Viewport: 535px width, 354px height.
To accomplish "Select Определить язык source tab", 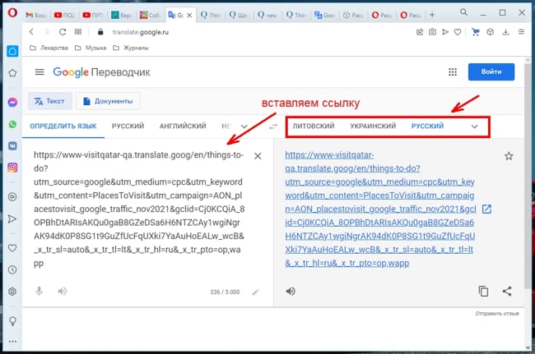I will pyautogui.click(x=63, y=126).
